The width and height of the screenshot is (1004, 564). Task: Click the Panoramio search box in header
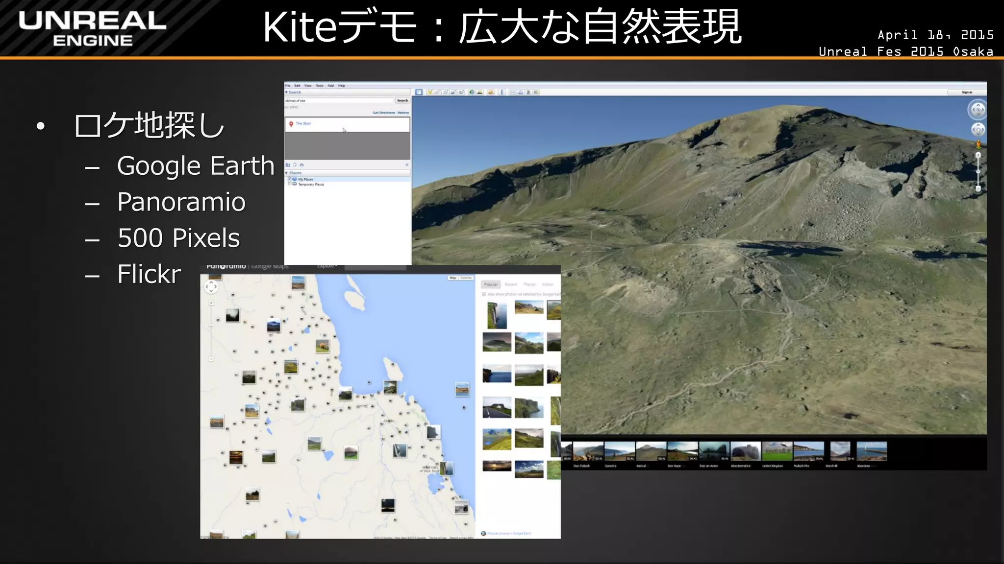click(376, 267)
